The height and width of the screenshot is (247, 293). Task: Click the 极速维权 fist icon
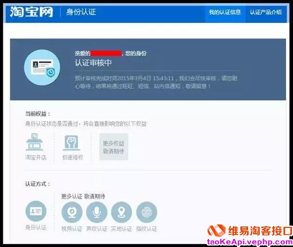pos(72,143)
